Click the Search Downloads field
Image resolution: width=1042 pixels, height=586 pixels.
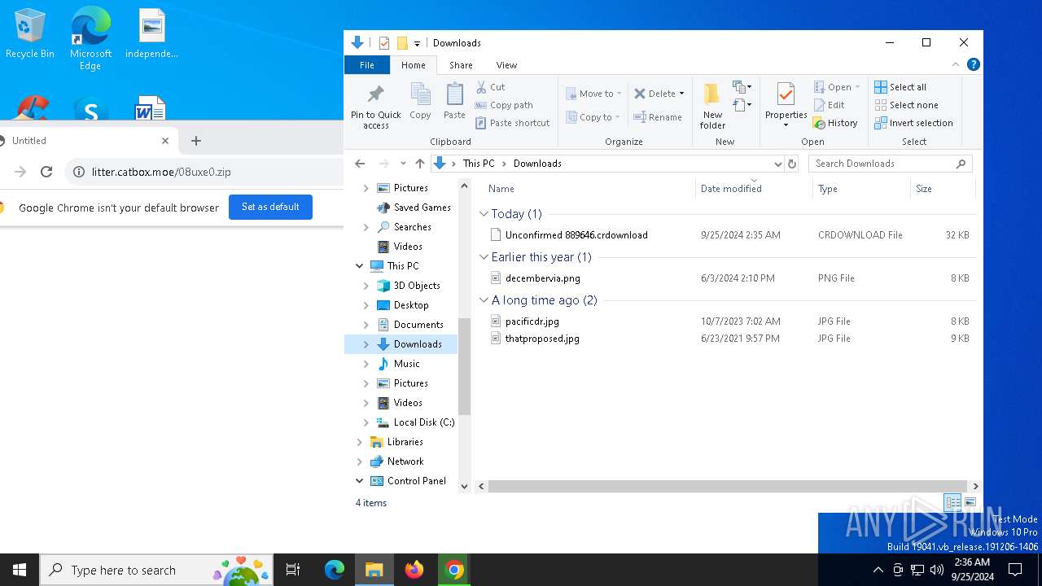890,164
